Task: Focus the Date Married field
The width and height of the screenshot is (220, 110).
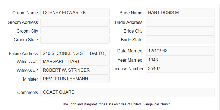Action: pyautogui.click(x=180, y=51)
